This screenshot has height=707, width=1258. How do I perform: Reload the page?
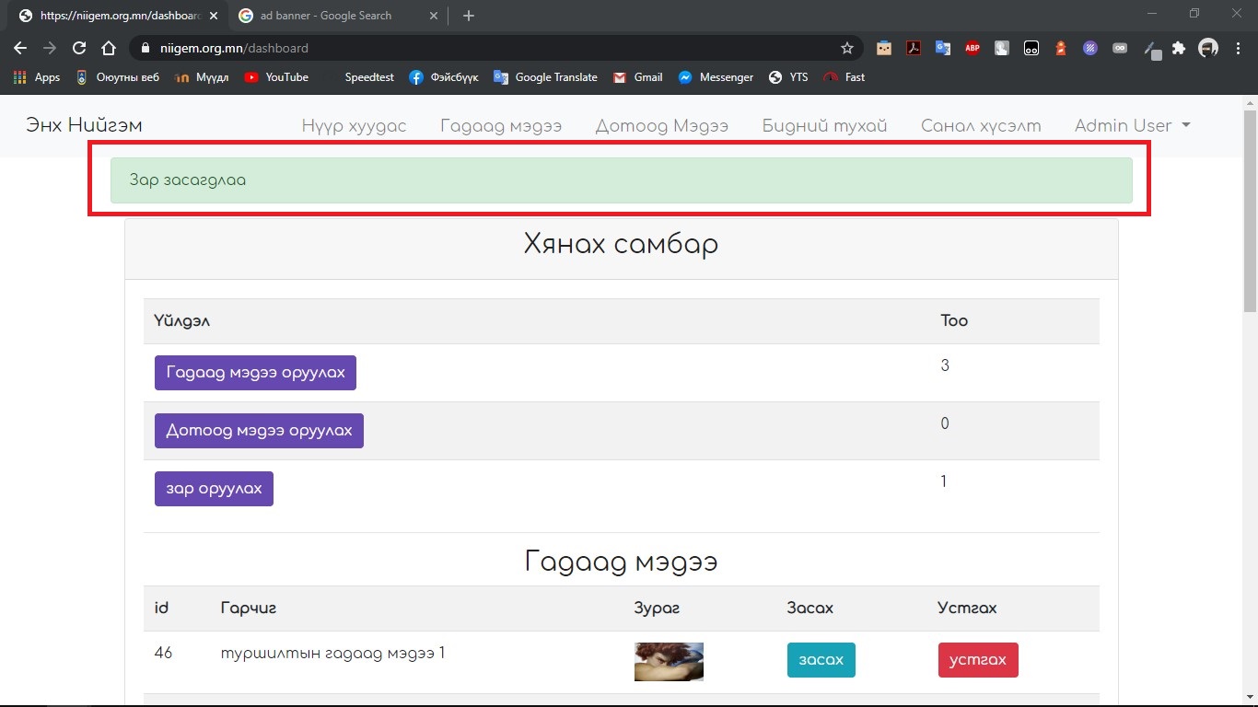coord(79,48)
